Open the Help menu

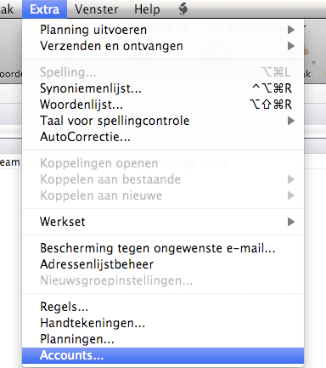click(147, 9)
